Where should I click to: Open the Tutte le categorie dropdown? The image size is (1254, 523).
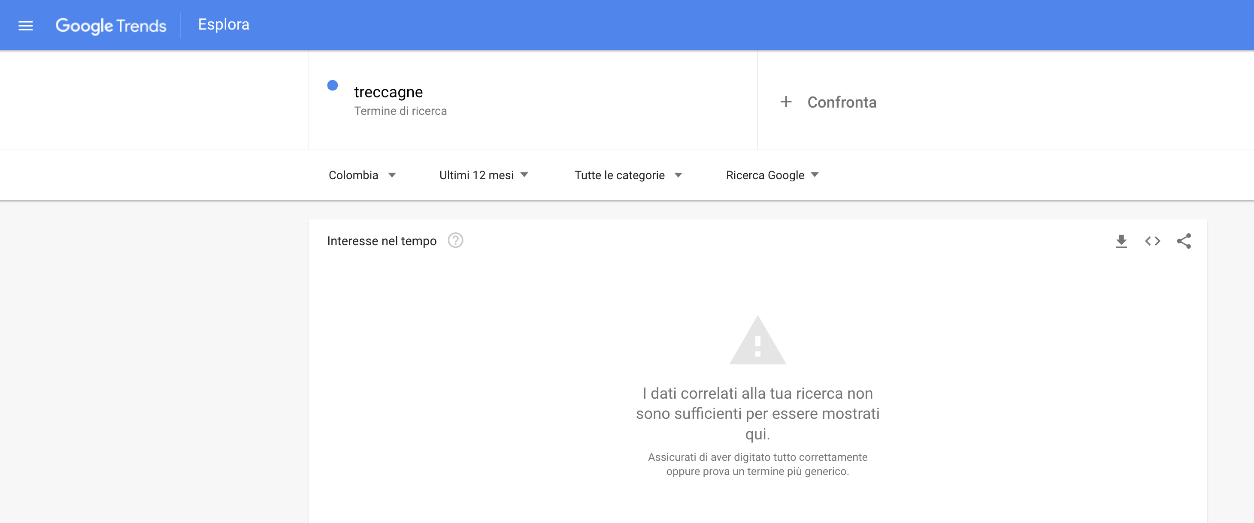pos(627,175)
